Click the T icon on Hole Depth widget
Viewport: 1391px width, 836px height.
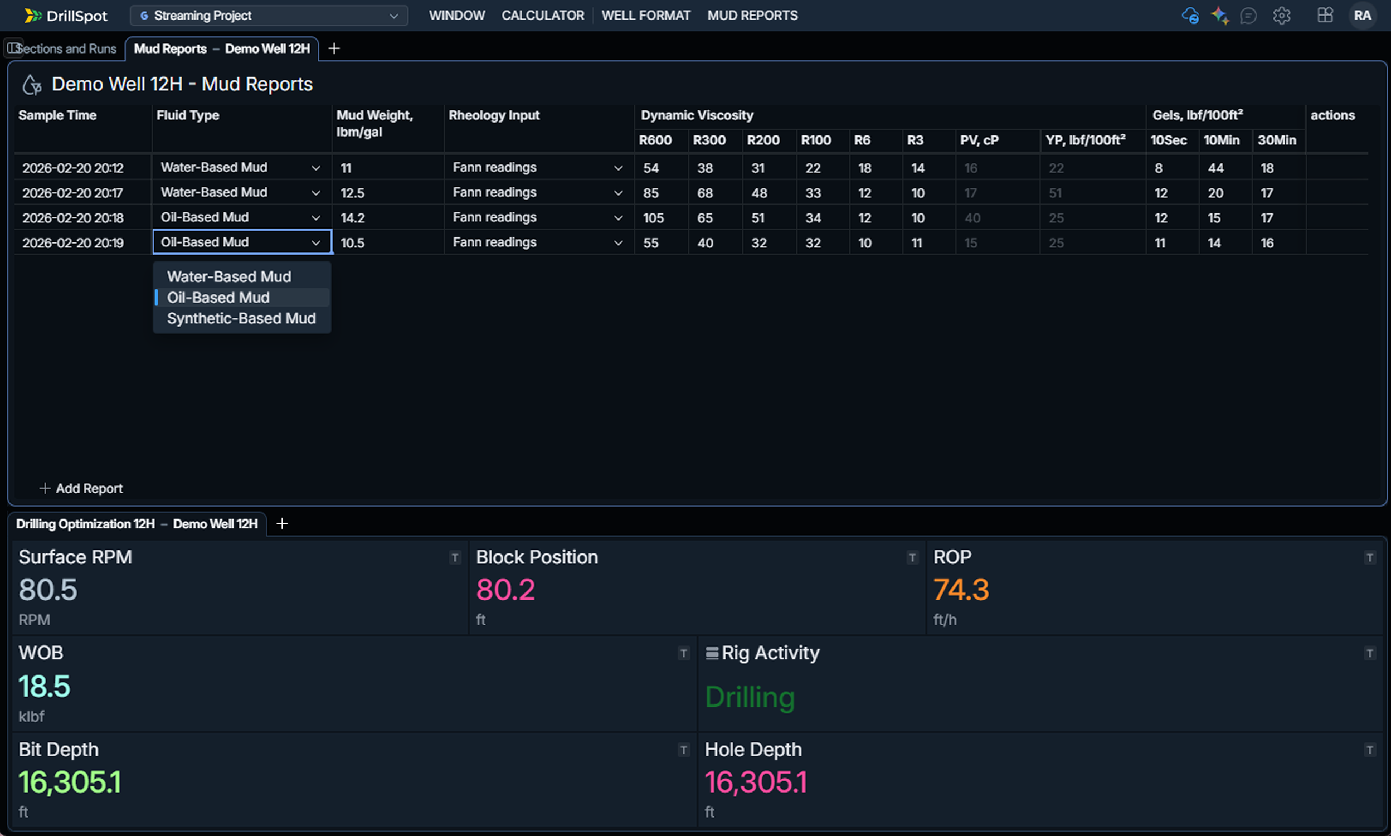[1369, 750]
